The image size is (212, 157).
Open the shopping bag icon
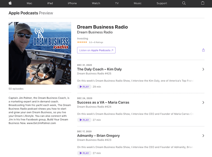(x=203, y=3)
